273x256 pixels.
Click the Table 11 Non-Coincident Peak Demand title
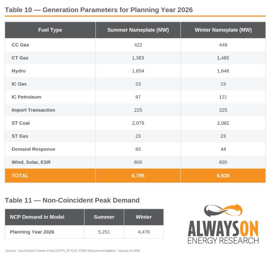pos(72,201)
